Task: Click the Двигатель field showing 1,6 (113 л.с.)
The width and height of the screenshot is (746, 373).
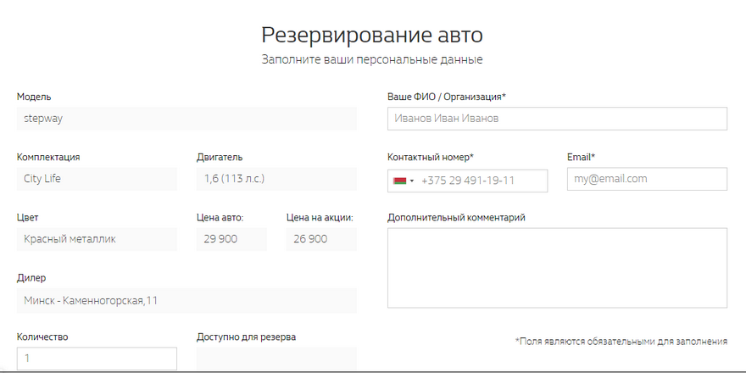Action: tap(276, 179)
